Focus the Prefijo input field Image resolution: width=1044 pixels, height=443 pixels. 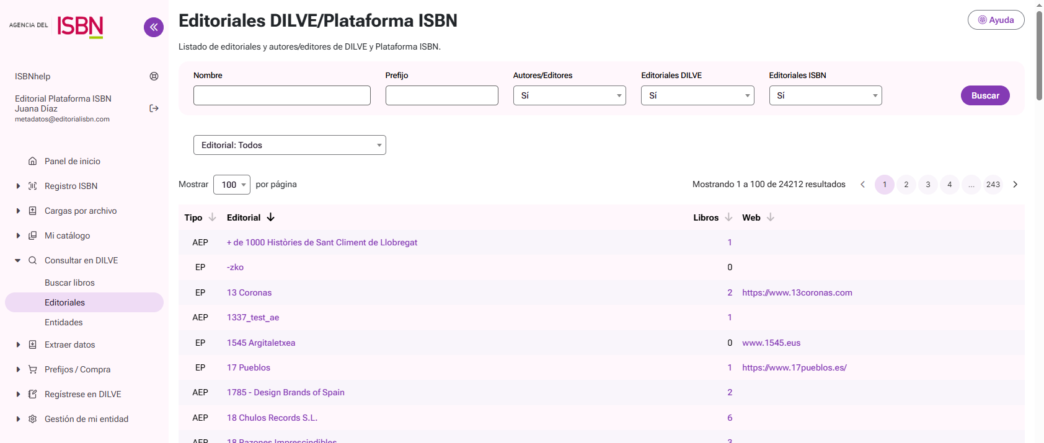pyautogui.click(x=442, y=95)
